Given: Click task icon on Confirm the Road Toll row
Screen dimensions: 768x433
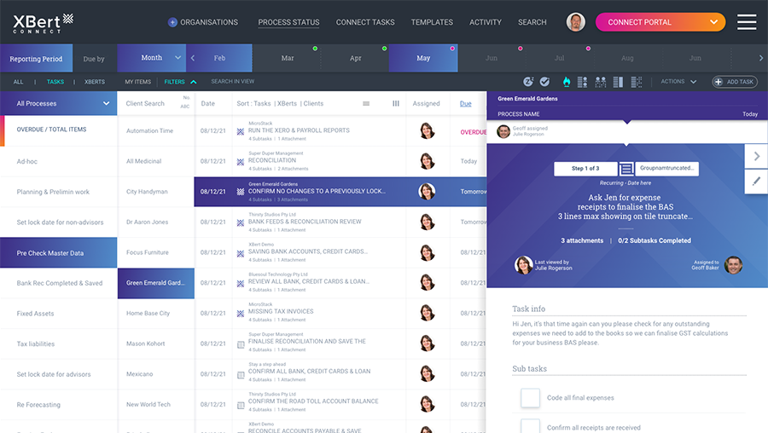Looking at the screenshot, I should coord(241,405).
